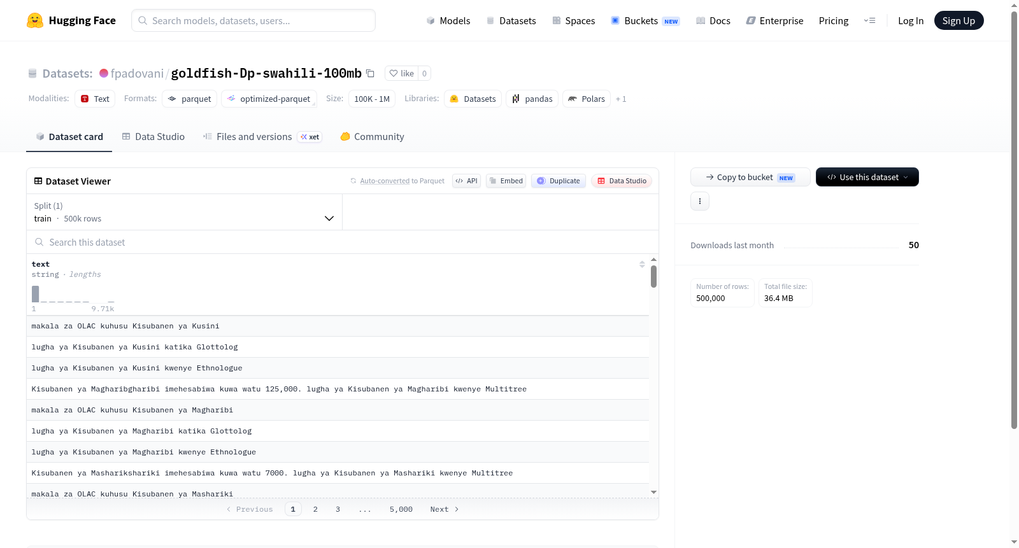Select row 'lugha ya Kisubanen ya Kusini katika Glottolog'
The width and height of the screenshot is (1019, 548).
[338, 347]
